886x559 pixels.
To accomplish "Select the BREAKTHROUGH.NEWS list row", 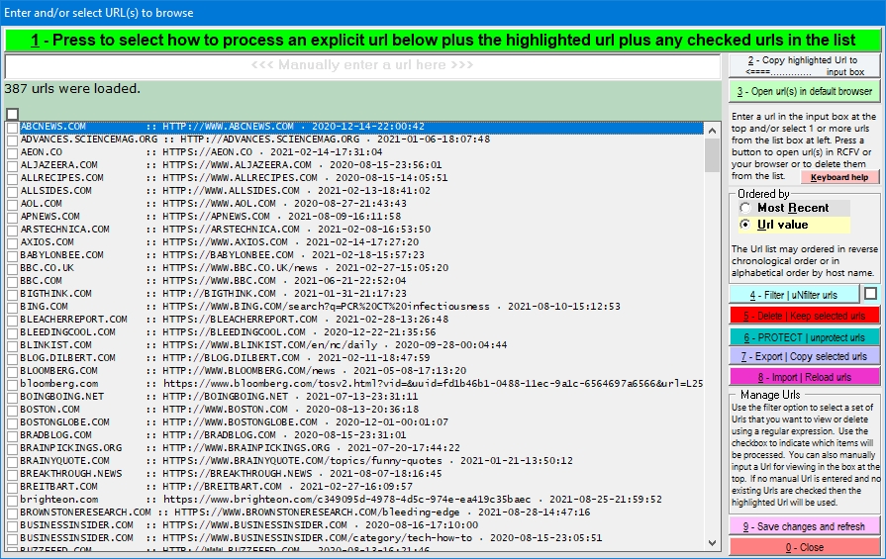I will click(361, 474).
